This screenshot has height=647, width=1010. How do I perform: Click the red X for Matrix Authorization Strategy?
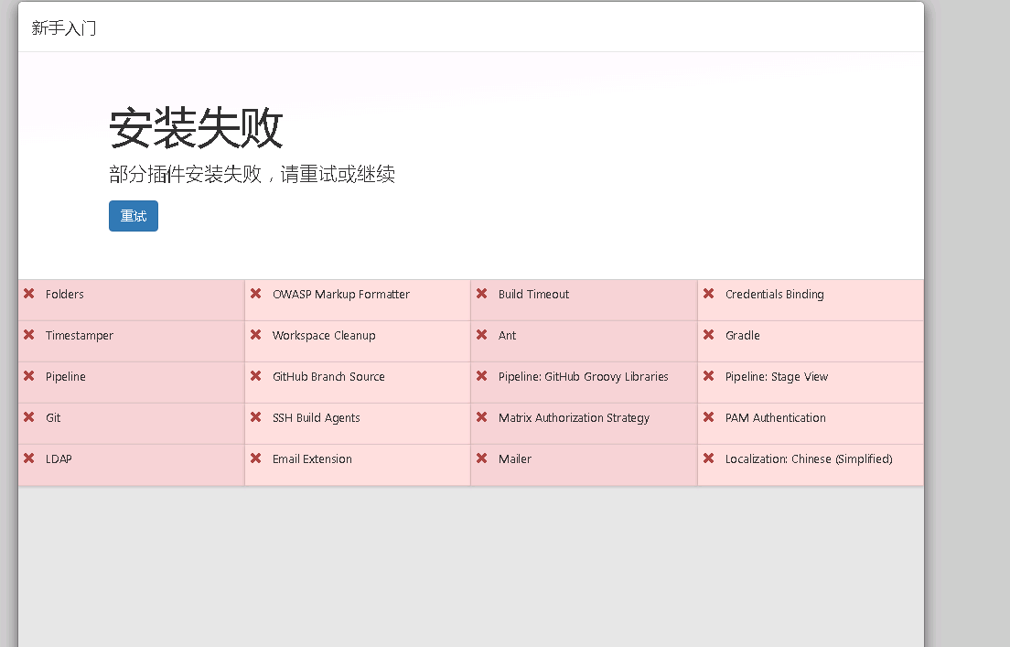click(482, 417)
